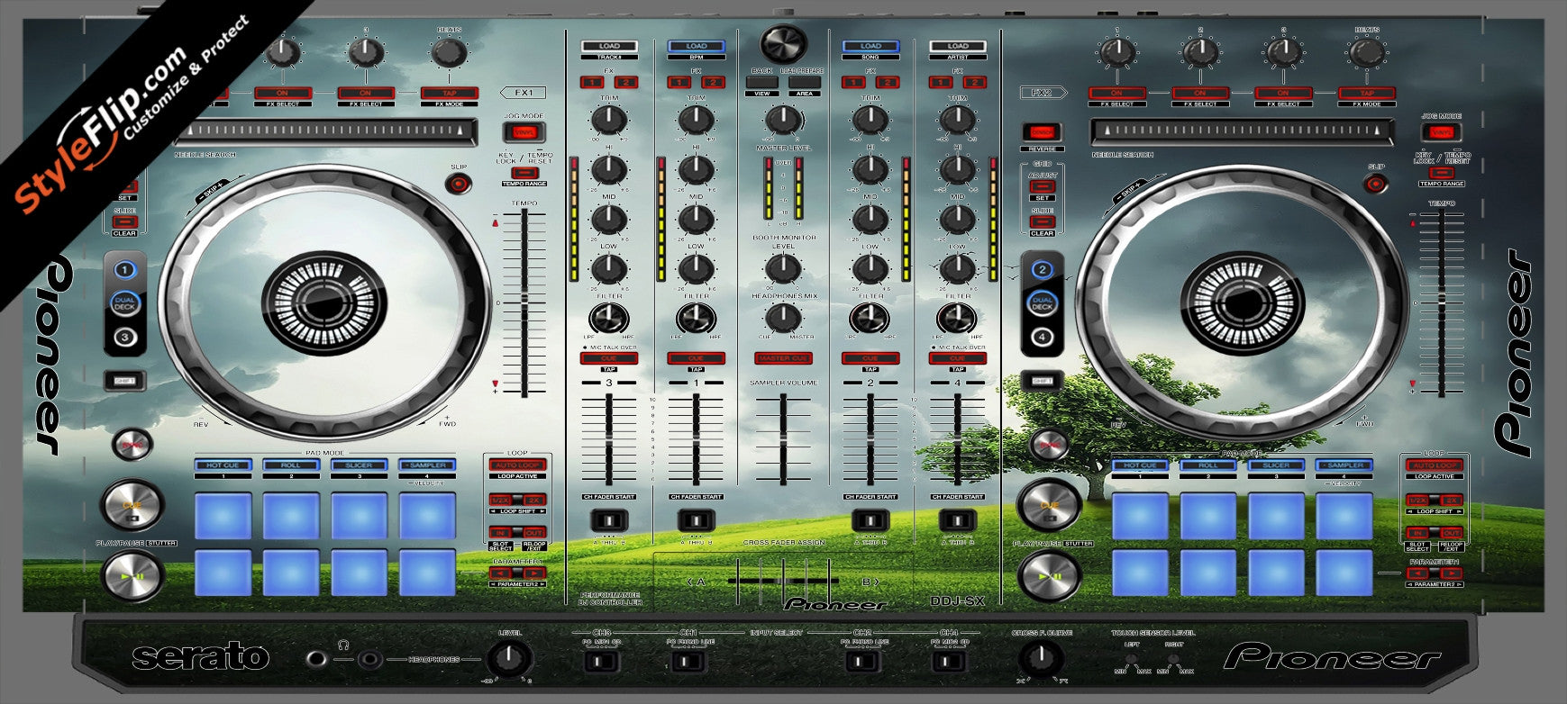Toggle left deck VINYL jog mode

tap(524, 132)
